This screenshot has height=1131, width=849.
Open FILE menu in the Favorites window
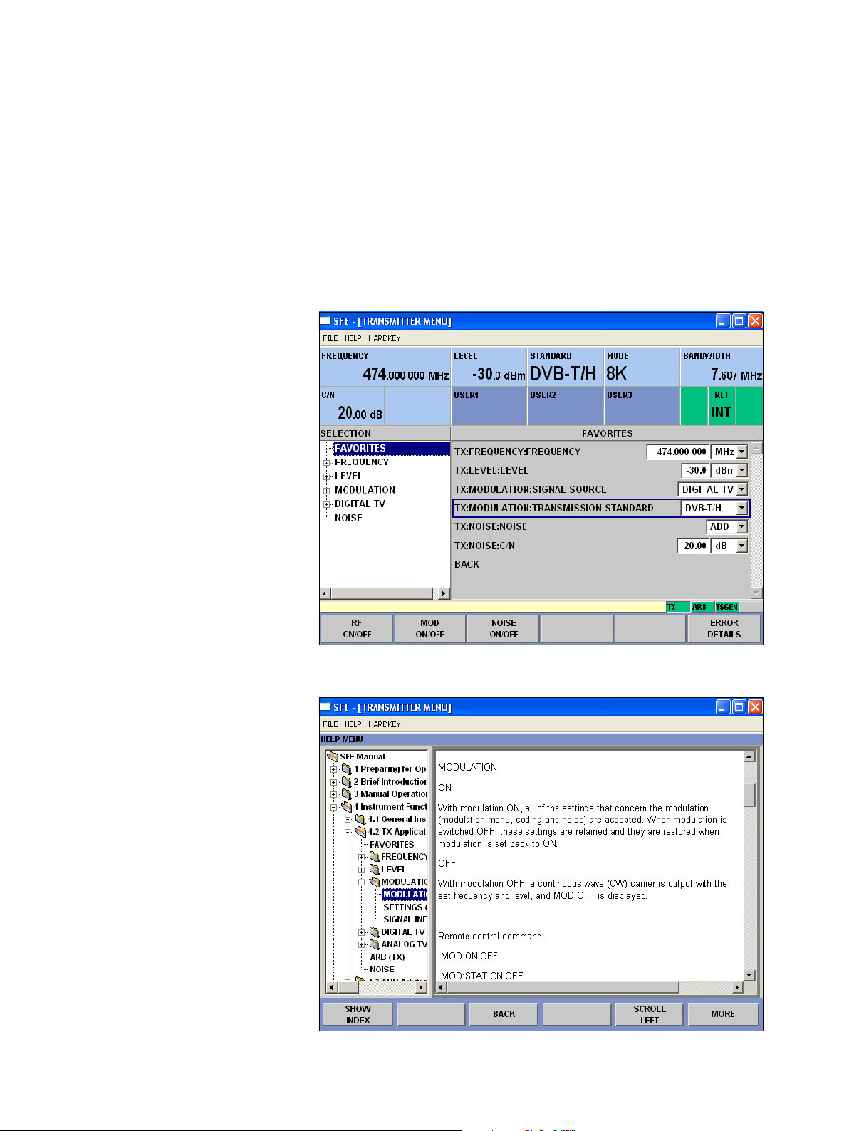tap(330, 338)
